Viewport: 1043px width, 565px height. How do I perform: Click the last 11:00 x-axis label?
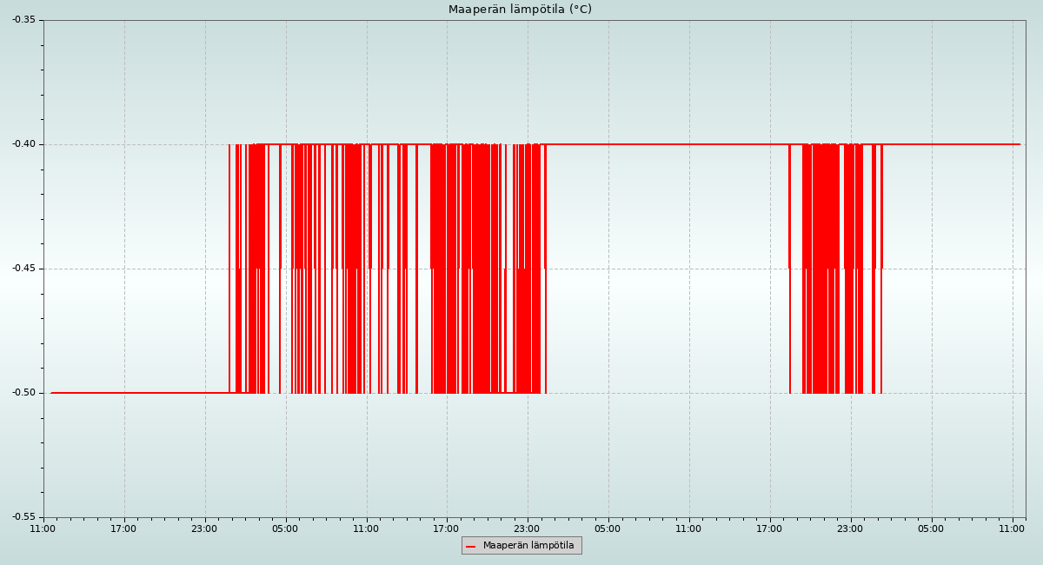pos(1012,528)
